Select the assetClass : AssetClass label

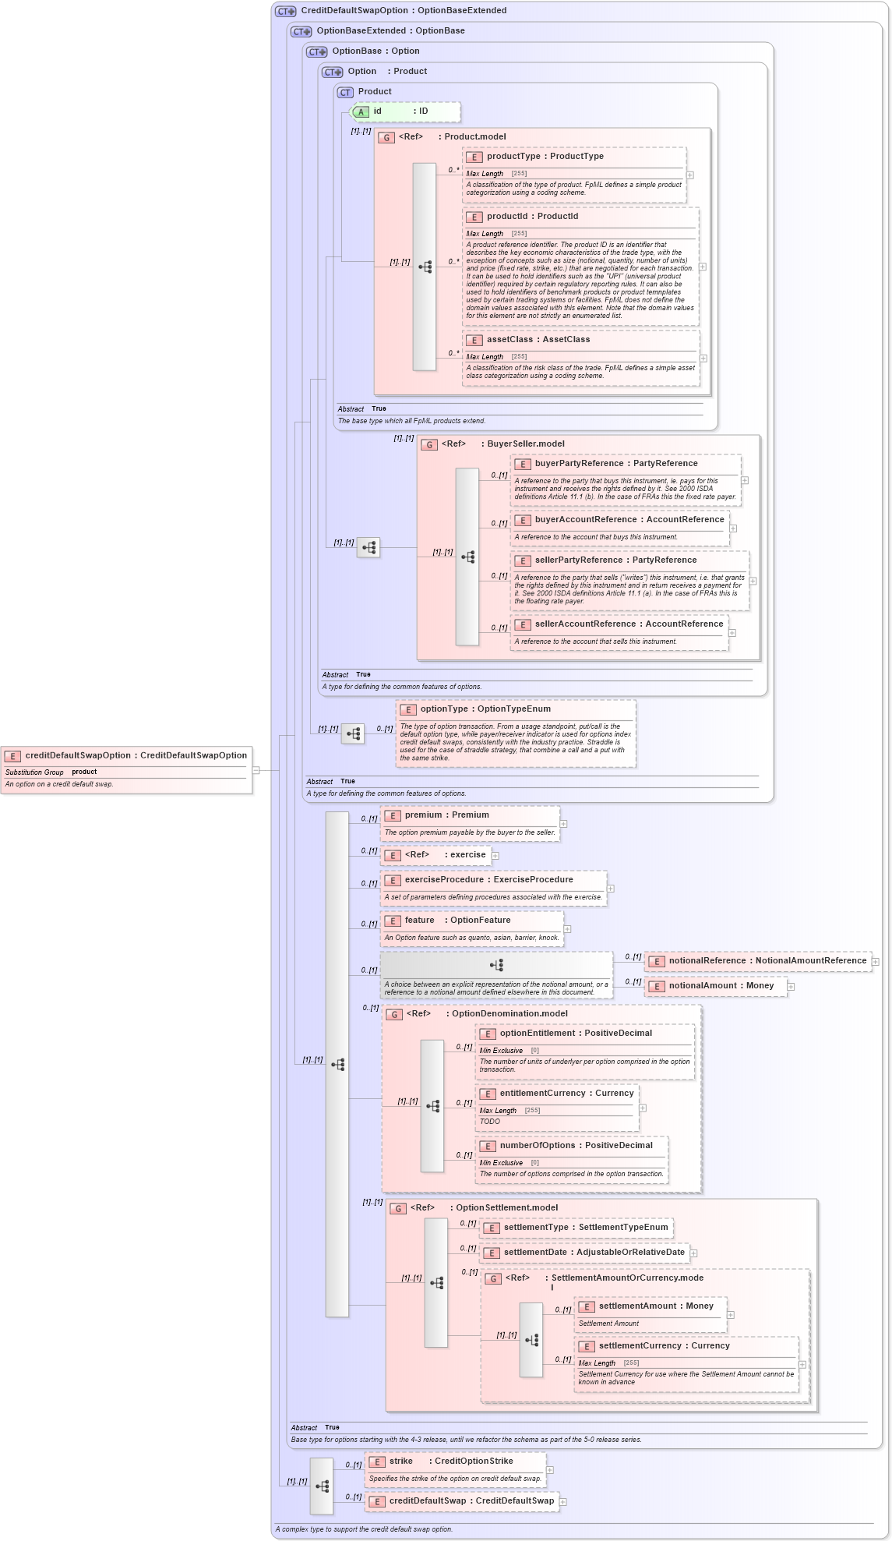click(538, 340)
